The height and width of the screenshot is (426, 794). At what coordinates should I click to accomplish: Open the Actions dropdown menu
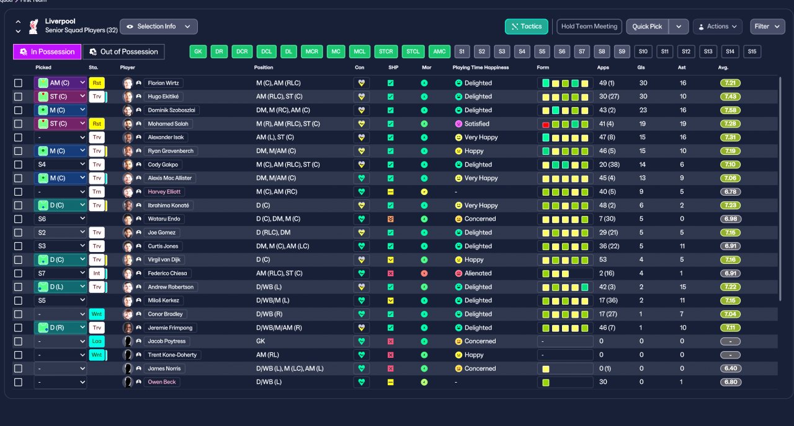tap(718, 27)
